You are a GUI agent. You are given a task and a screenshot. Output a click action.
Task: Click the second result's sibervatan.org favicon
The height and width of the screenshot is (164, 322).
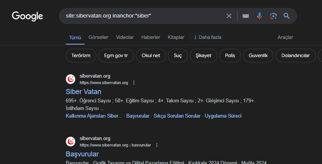pyautogui.click(x=70, y=142)
